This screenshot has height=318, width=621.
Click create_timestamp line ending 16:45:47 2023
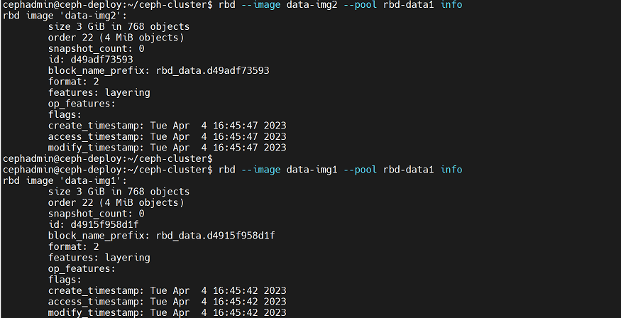pyautogui.click(x=167, y=126)
